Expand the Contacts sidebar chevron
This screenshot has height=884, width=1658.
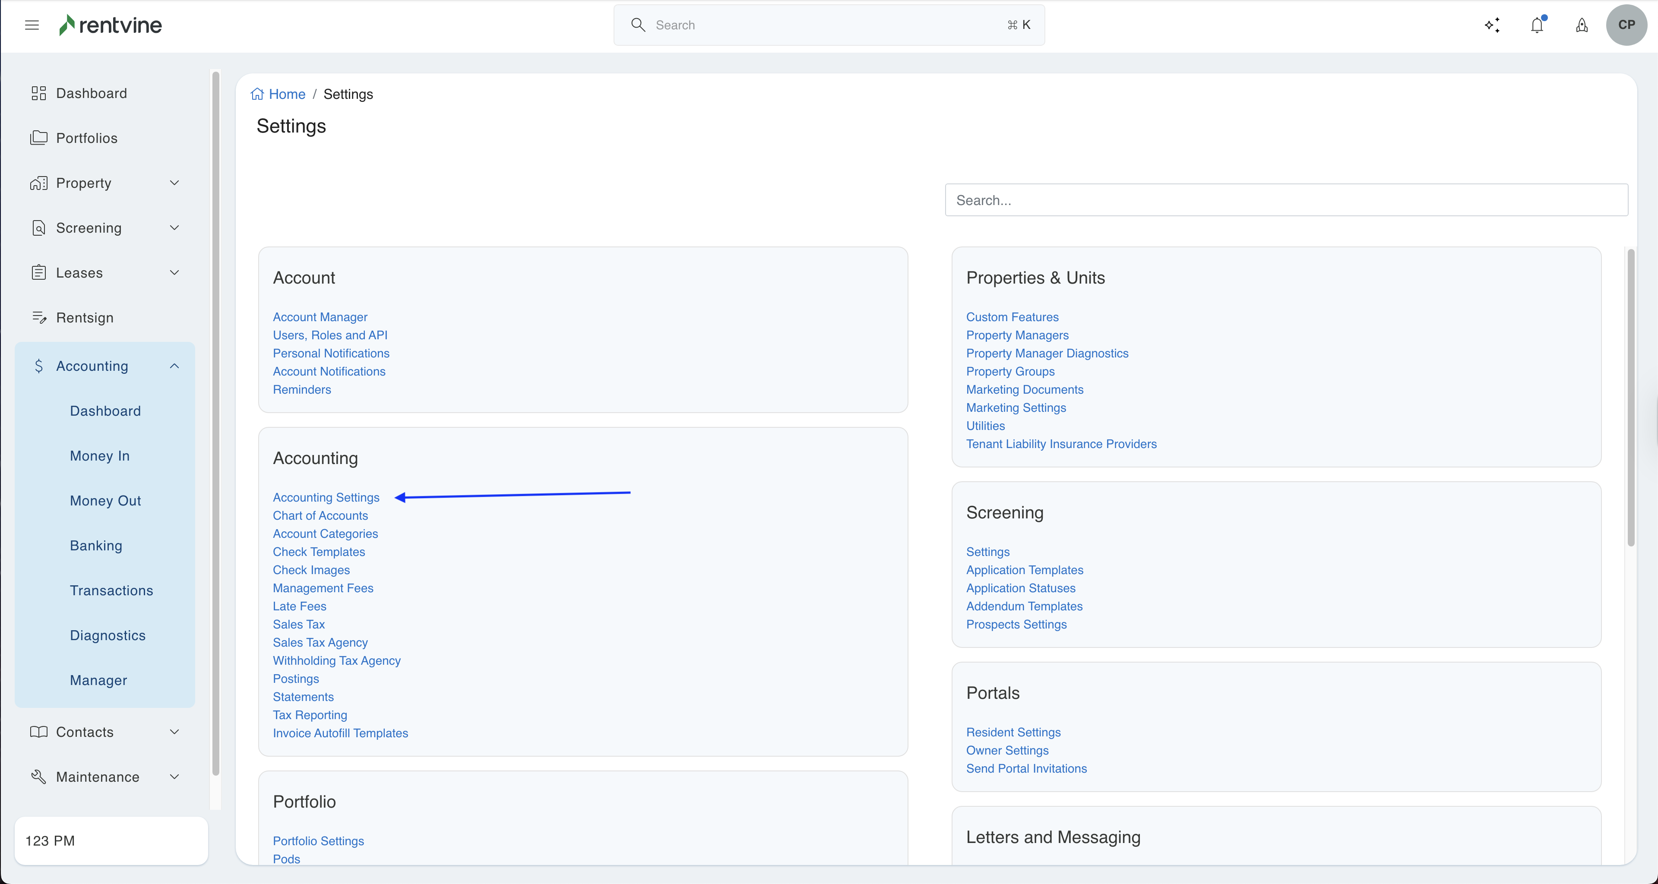coord(174,732)
